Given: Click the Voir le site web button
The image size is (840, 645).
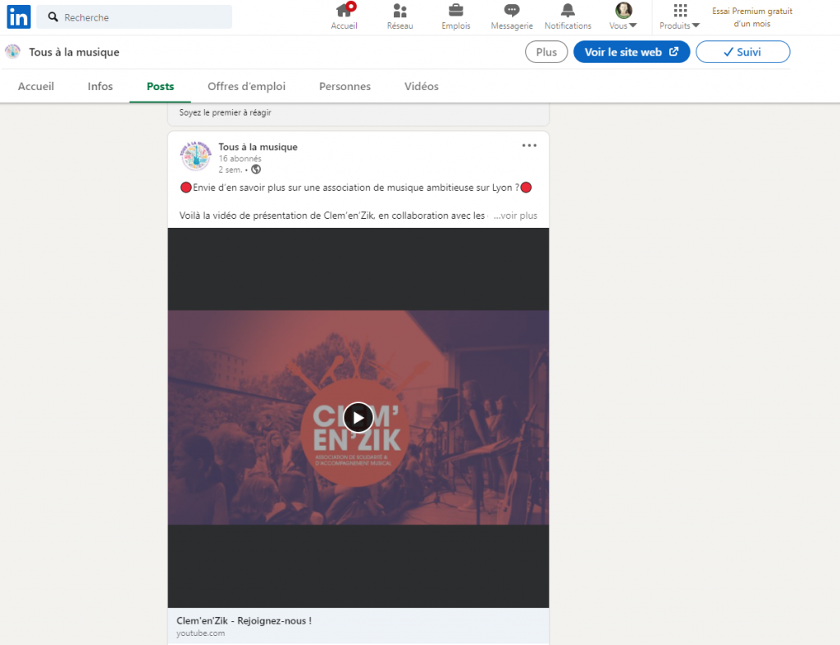Looking at the screenshot, I should pyautogui.click(x=631, y=52).
